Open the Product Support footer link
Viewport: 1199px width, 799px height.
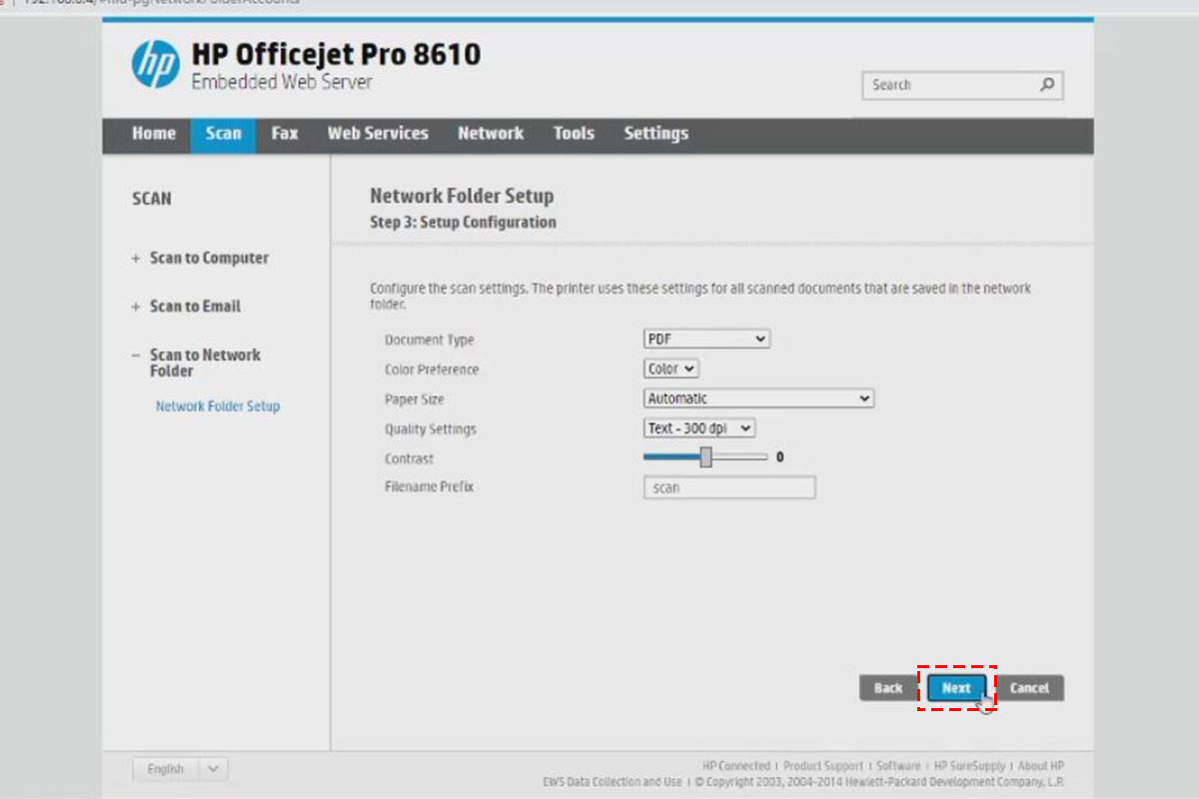pos(823,766)
